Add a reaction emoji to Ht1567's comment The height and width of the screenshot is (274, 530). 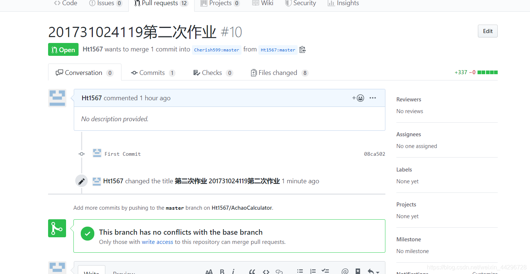tap(358, 98)
